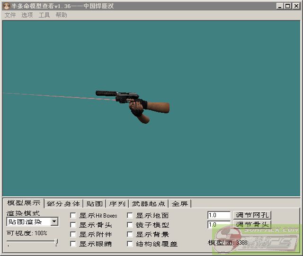The height and width of the screenshot is (256, 303).
Task: Maximize the model viewer window
Action: point(287,6)
